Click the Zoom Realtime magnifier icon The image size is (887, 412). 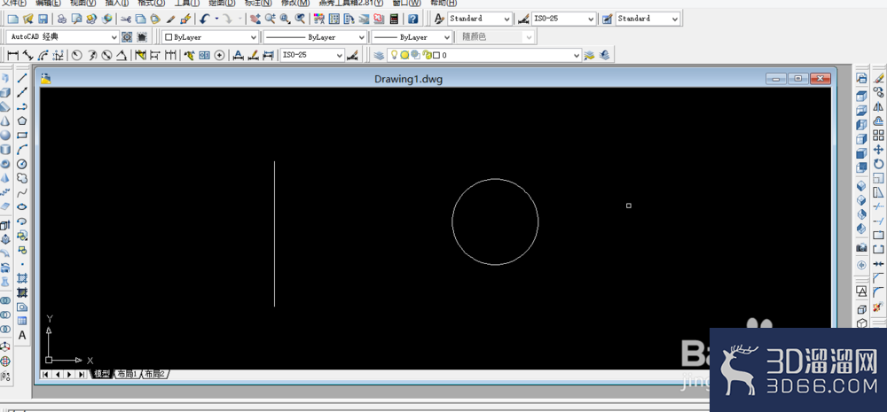[270, 19]
